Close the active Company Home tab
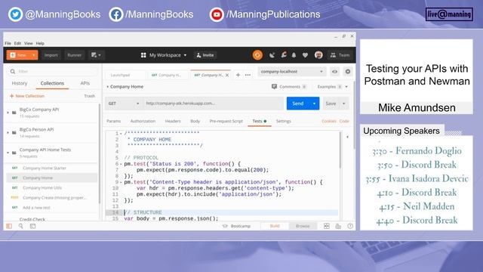 pyautogui.click(x=227, y=75)
